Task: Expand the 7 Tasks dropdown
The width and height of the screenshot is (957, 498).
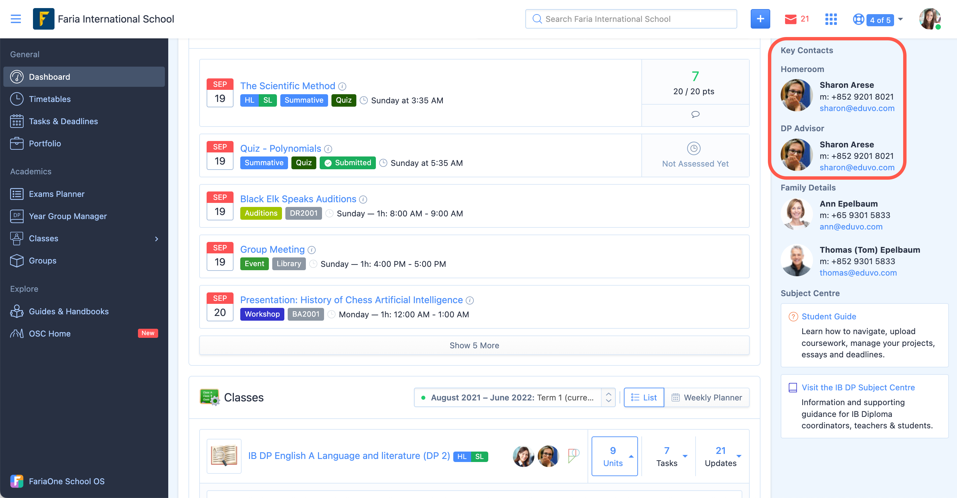Action: (x=669, y=456)
